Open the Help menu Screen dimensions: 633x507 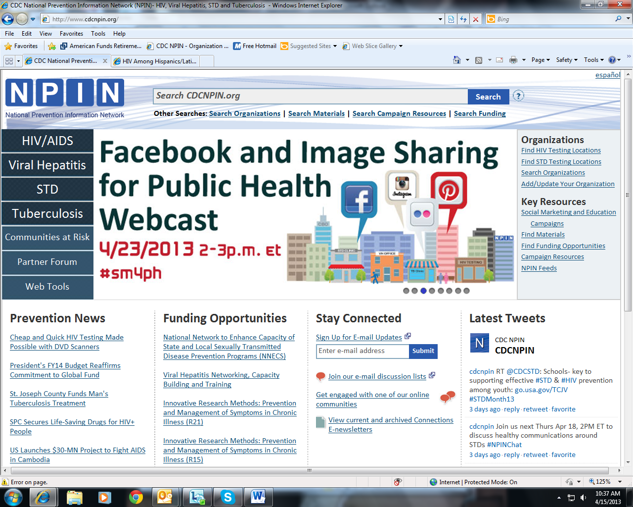click(119, 34)
